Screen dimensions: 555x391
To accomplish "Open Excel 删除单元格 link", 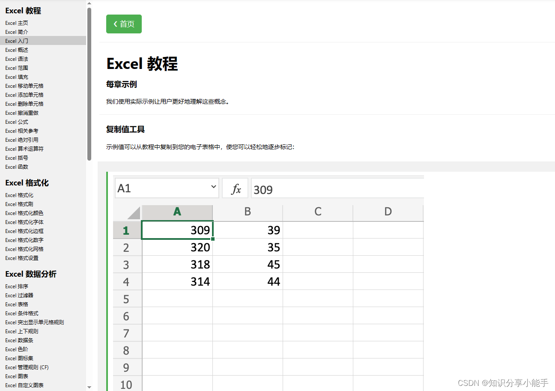I will pyautogui.click(x=24, y=104).
